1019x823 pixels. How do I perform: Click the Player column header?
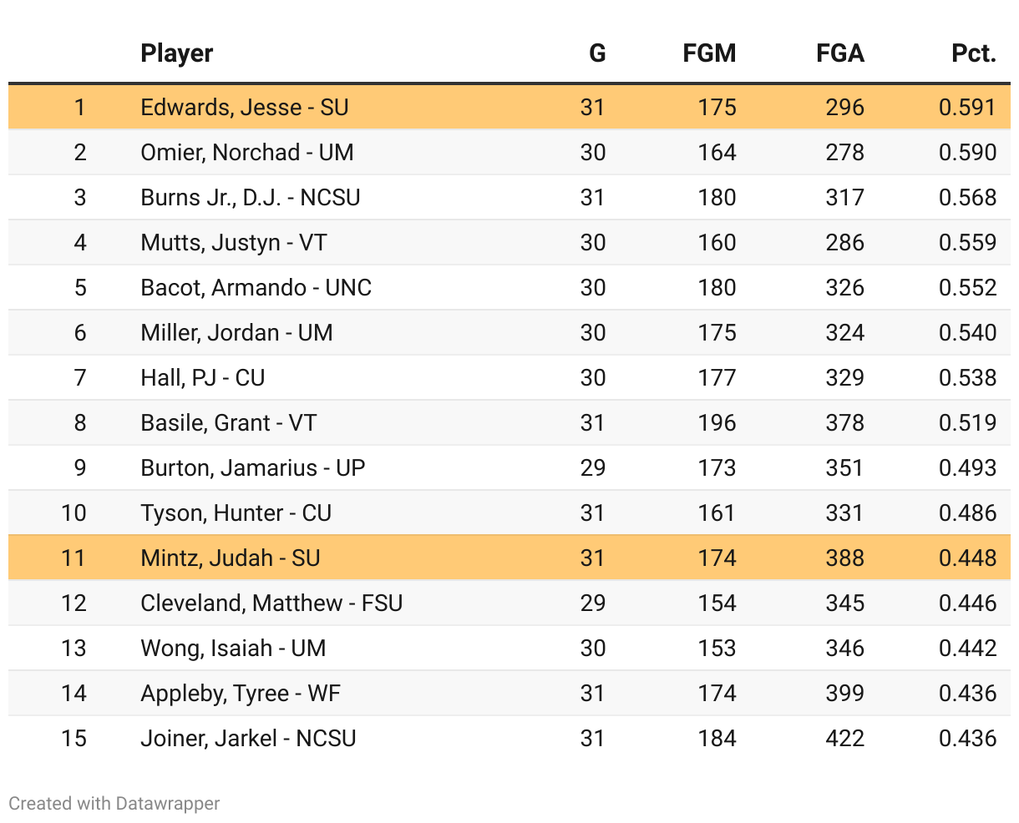[176, 53]
